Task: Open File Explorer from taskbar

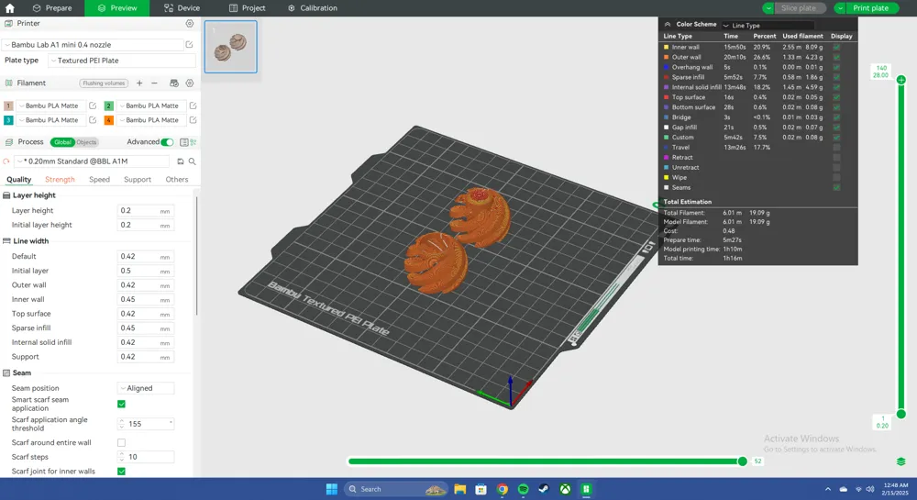Action: pos(460,489)
